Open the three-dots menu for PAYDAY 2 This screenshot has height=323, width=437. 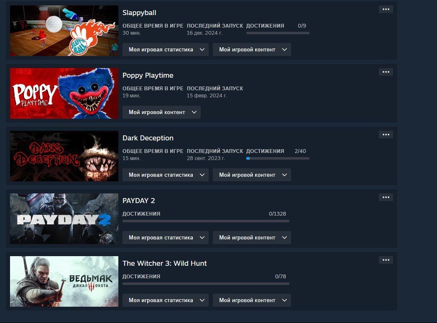386,197
